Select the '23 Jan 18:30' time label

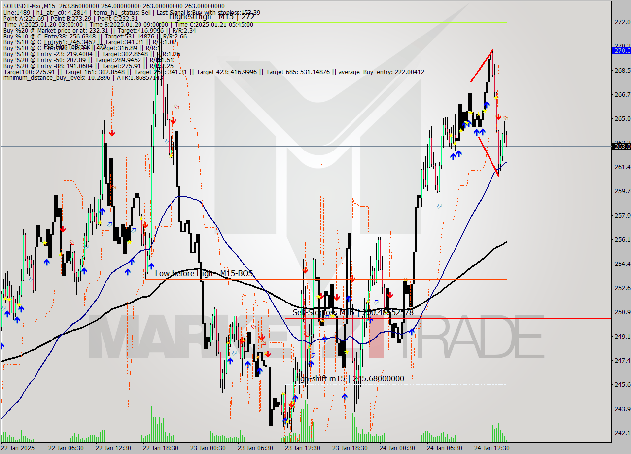click(350, 448)
